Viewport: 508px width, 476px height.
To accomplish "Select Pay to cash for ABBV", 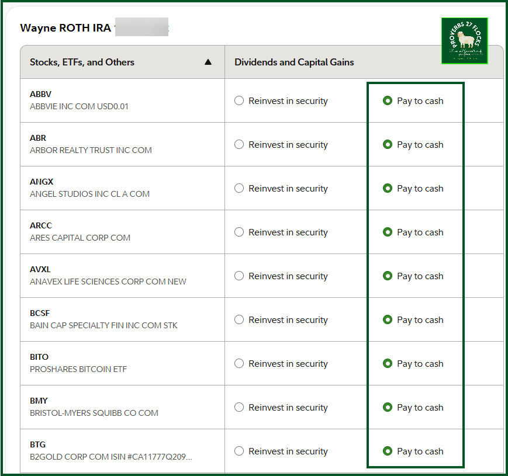I will [387, 100].
